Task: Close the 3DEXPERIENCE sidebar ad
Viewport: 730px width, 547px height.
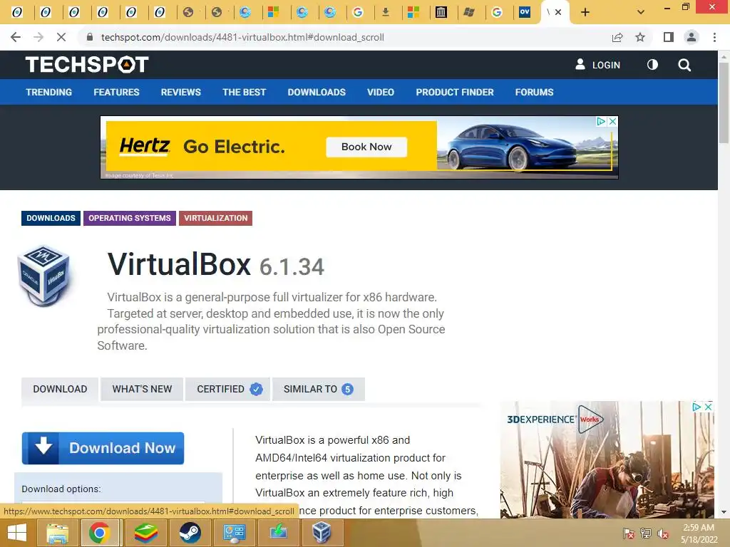Action: pyautogui.click(x=708, y=407)
